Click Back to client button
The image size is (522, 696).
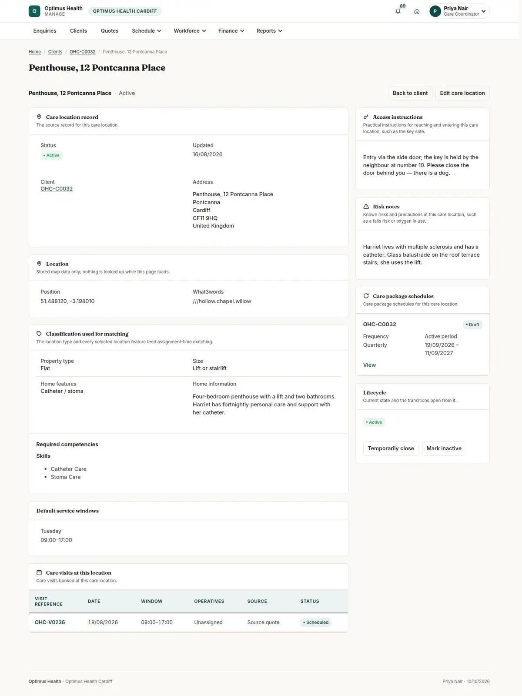pos(410,93)
